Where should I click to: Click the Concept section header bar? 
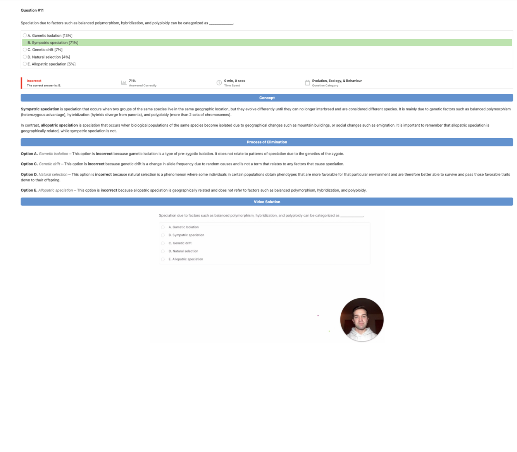(267, 98)
